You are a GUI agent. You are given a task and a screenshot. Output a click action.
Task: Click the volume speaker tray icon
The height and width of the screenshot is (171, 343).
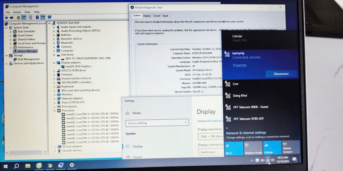tap(272, 160)
